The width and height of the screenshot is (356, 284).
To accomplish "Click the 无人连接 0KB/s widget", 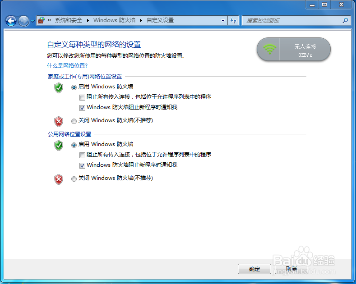I will click(294, 49).
